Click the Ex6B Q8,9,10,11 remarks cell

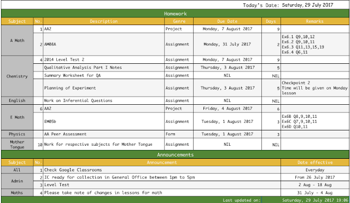click(315, 122)
